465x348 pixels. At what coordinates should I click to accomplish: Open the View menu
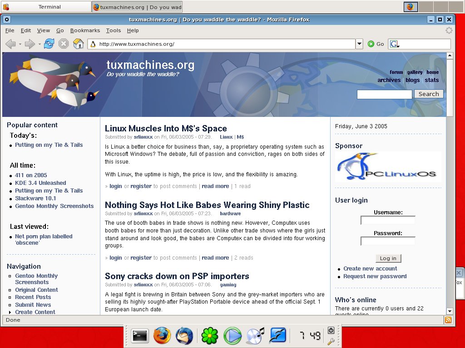click(x=43, y=30)
